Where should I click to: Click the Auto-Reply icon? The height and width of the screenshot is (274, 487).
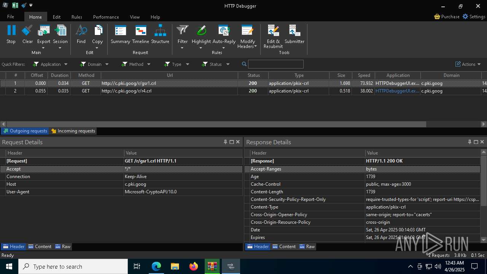pyautogui.click(x=224, y=30)
